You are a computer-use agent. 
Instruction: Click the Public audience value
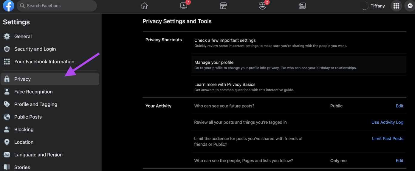click(x=336, y=106)
